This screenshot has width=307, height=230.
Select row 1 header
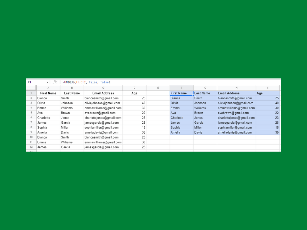pos(31,93)
